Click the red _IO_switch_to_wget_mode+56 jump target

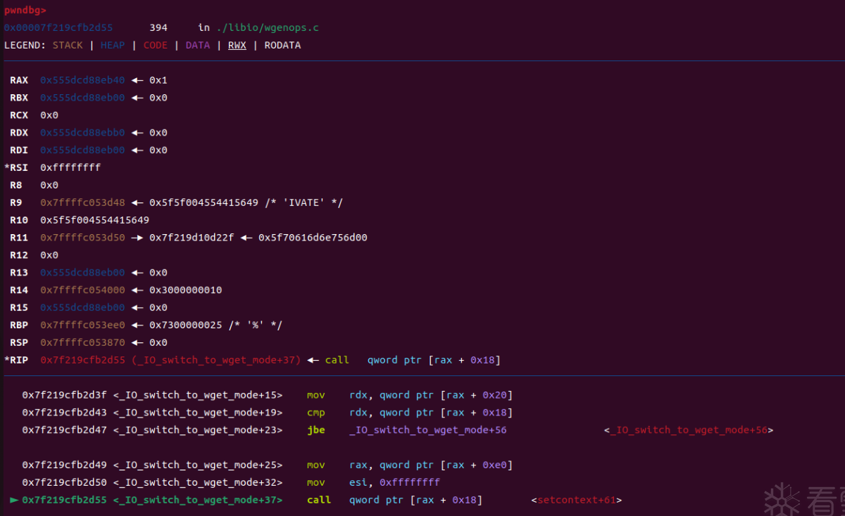688,430
